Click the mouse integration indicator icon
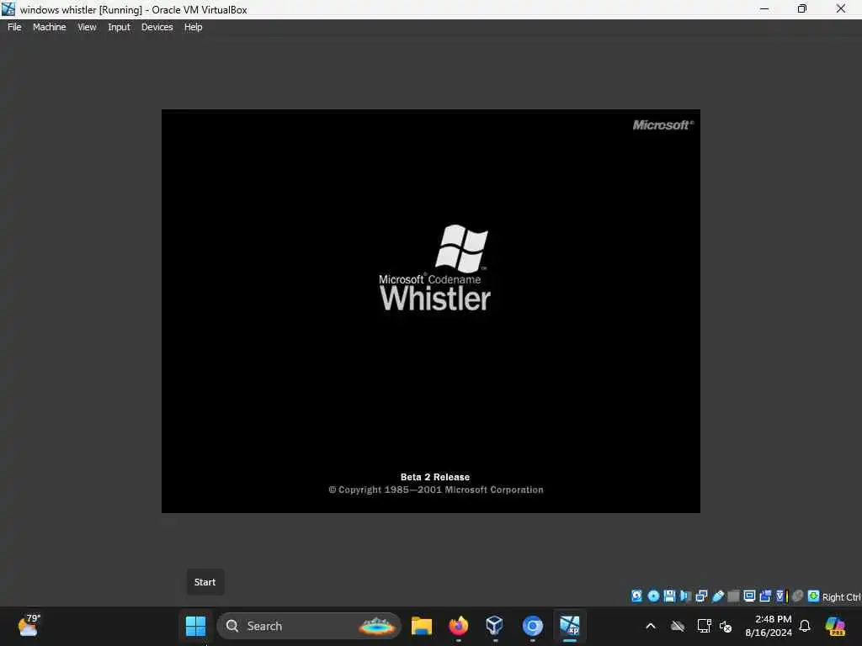This screenshot has height=646, width=862. (x=798, y=596)
